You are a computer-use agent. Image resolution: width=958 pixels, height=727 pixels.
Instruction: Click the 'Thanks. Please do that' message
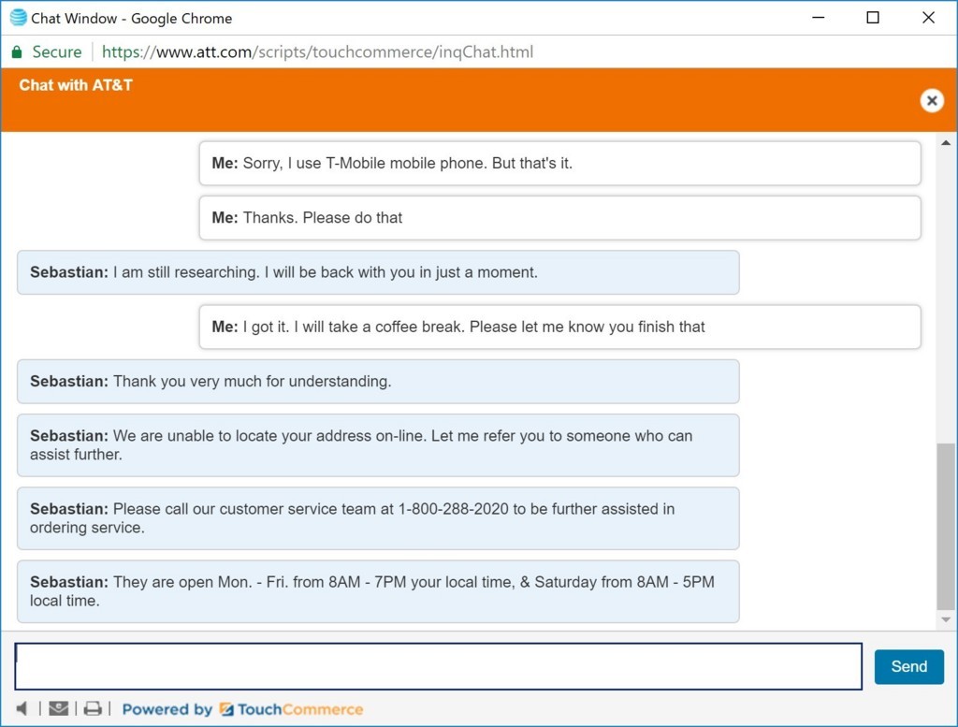559,217
